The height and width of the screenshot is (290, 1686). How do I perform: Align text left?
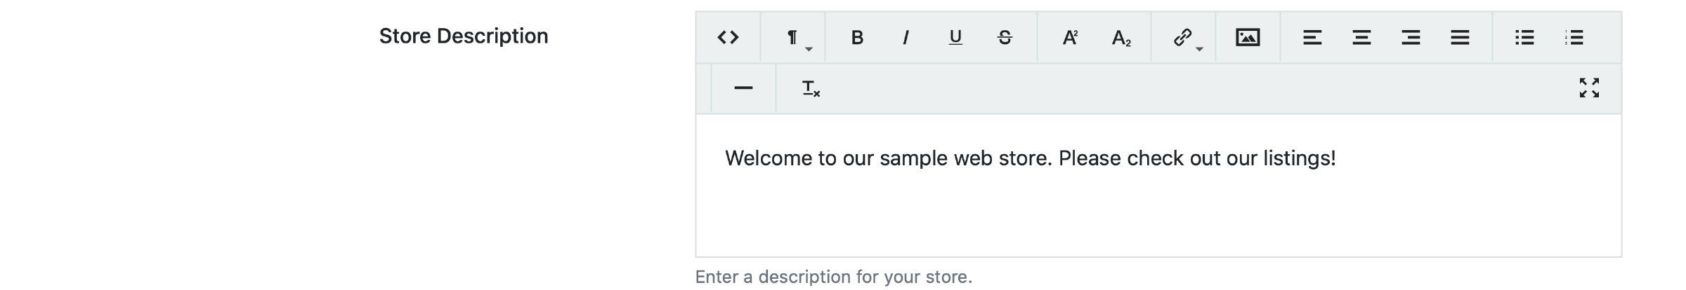pos(1312,38)
